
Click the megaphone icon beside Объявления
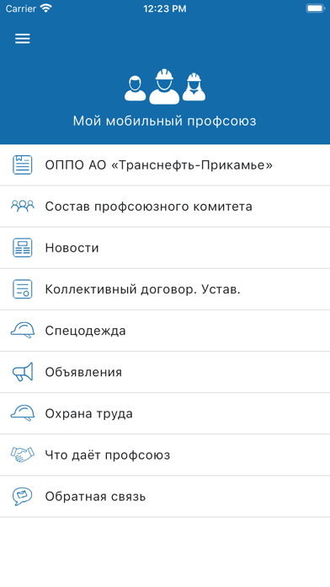(23, 372)
